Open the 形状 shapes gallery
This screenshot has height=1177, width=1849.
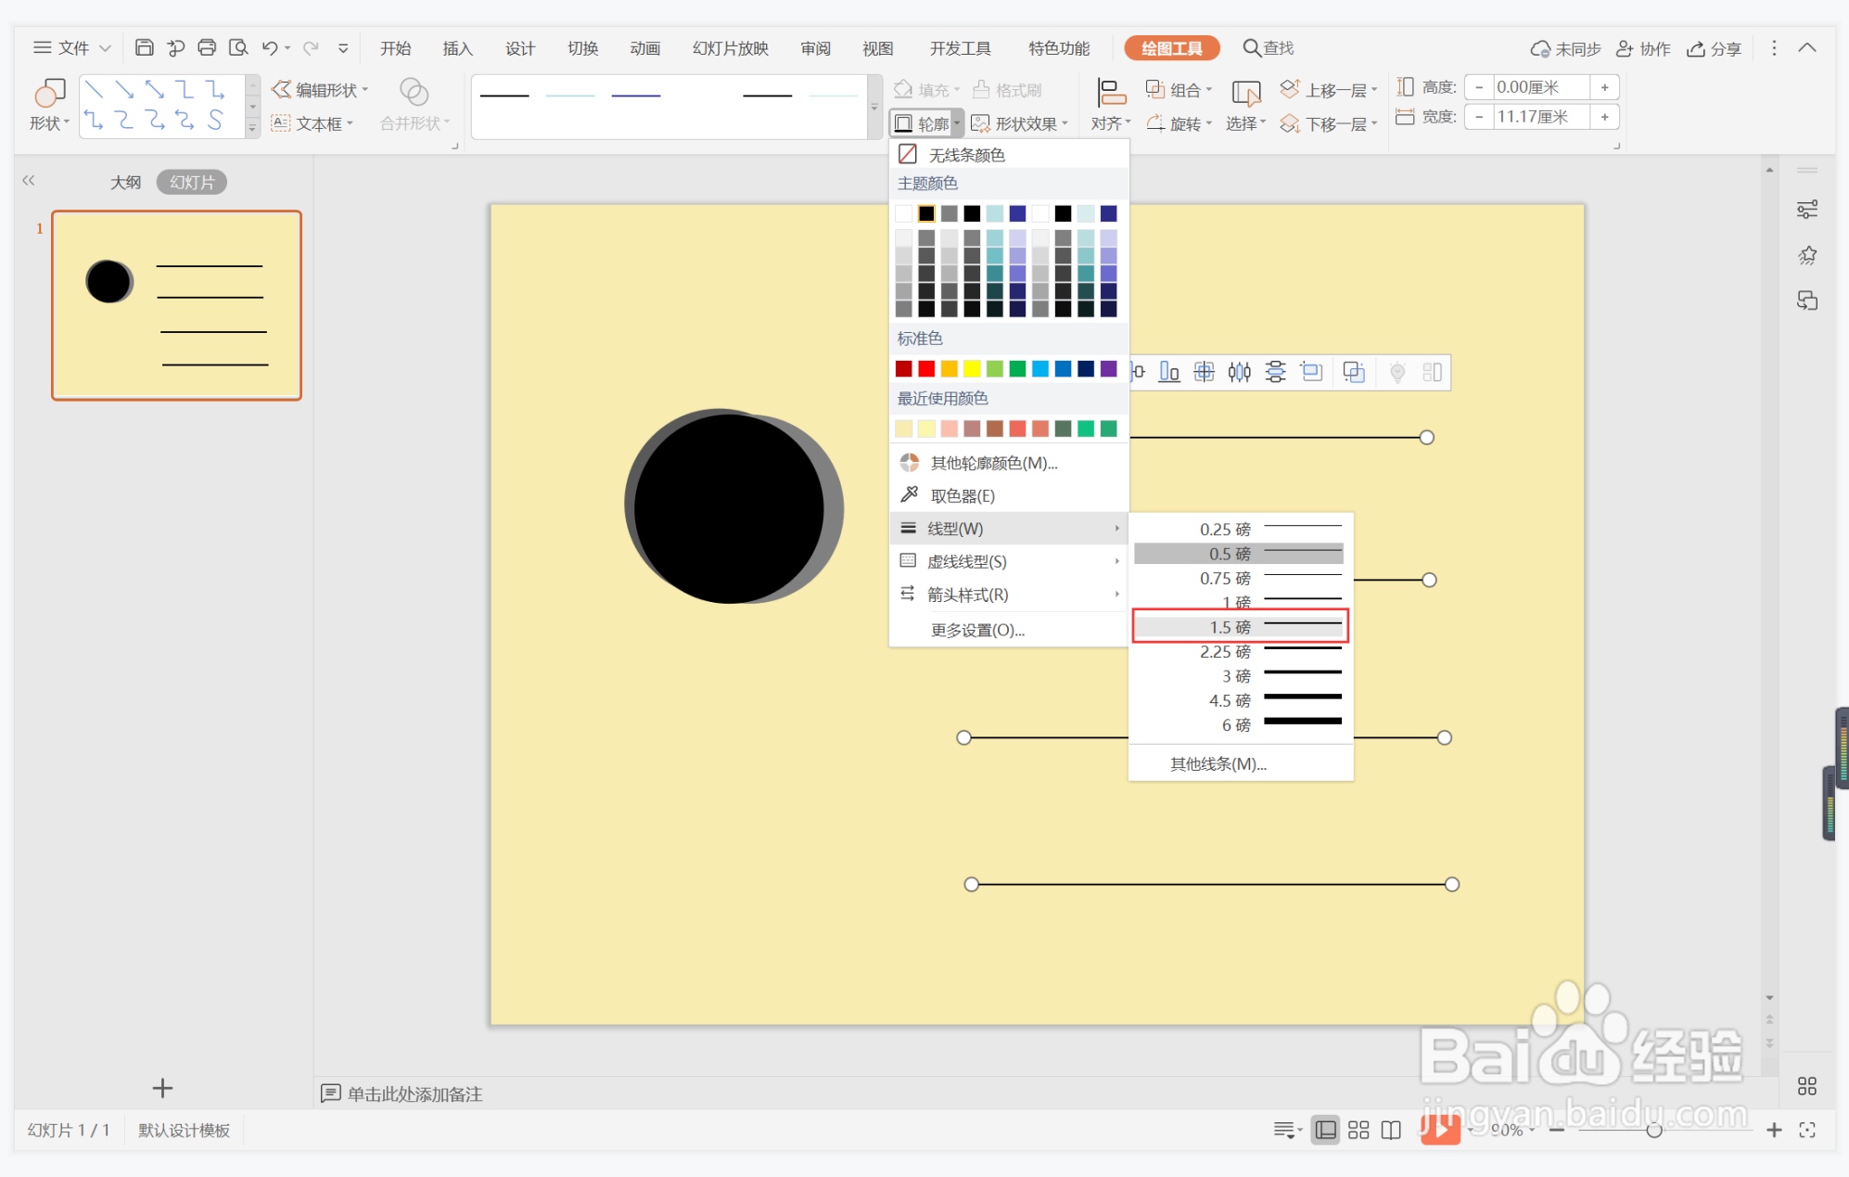(49, 105)
